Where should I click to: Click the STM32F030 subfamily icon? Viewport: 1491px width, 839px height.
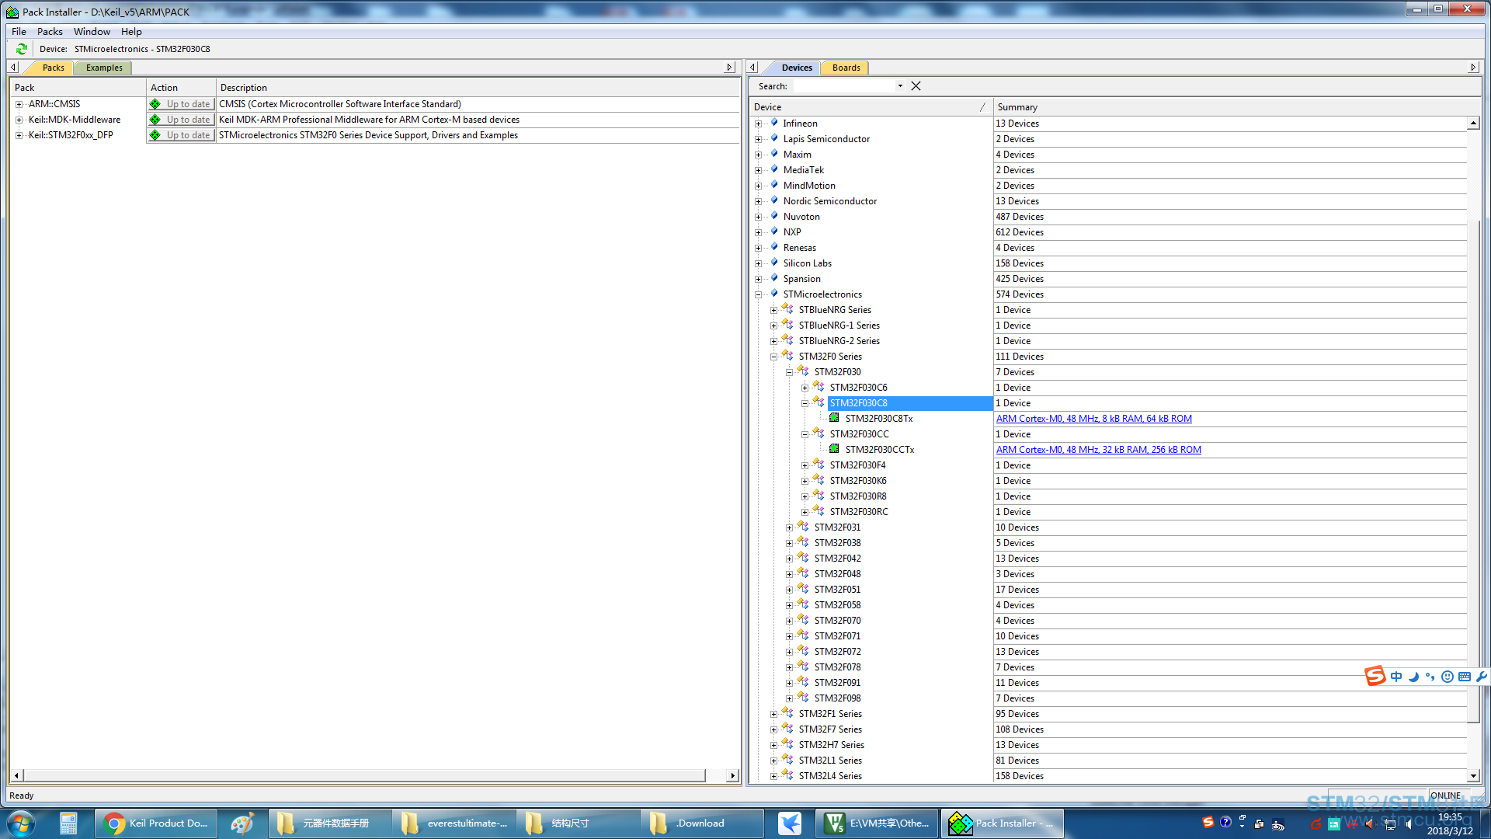(803, 371)
